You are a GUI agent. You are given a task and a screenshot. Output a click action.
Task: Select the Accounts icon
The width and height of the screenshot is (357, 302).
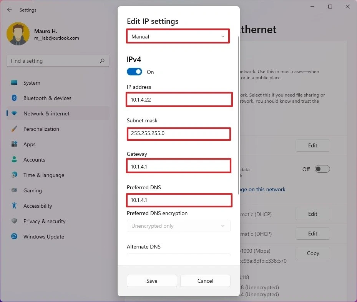pos(14,160)
